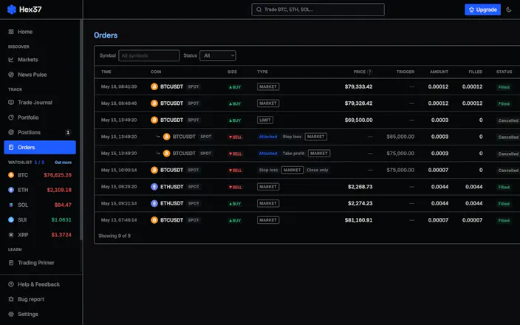Viewport: 520px width, 325px height.
Task: Select BTC in watchlist
Action: (x=40, y=175)
